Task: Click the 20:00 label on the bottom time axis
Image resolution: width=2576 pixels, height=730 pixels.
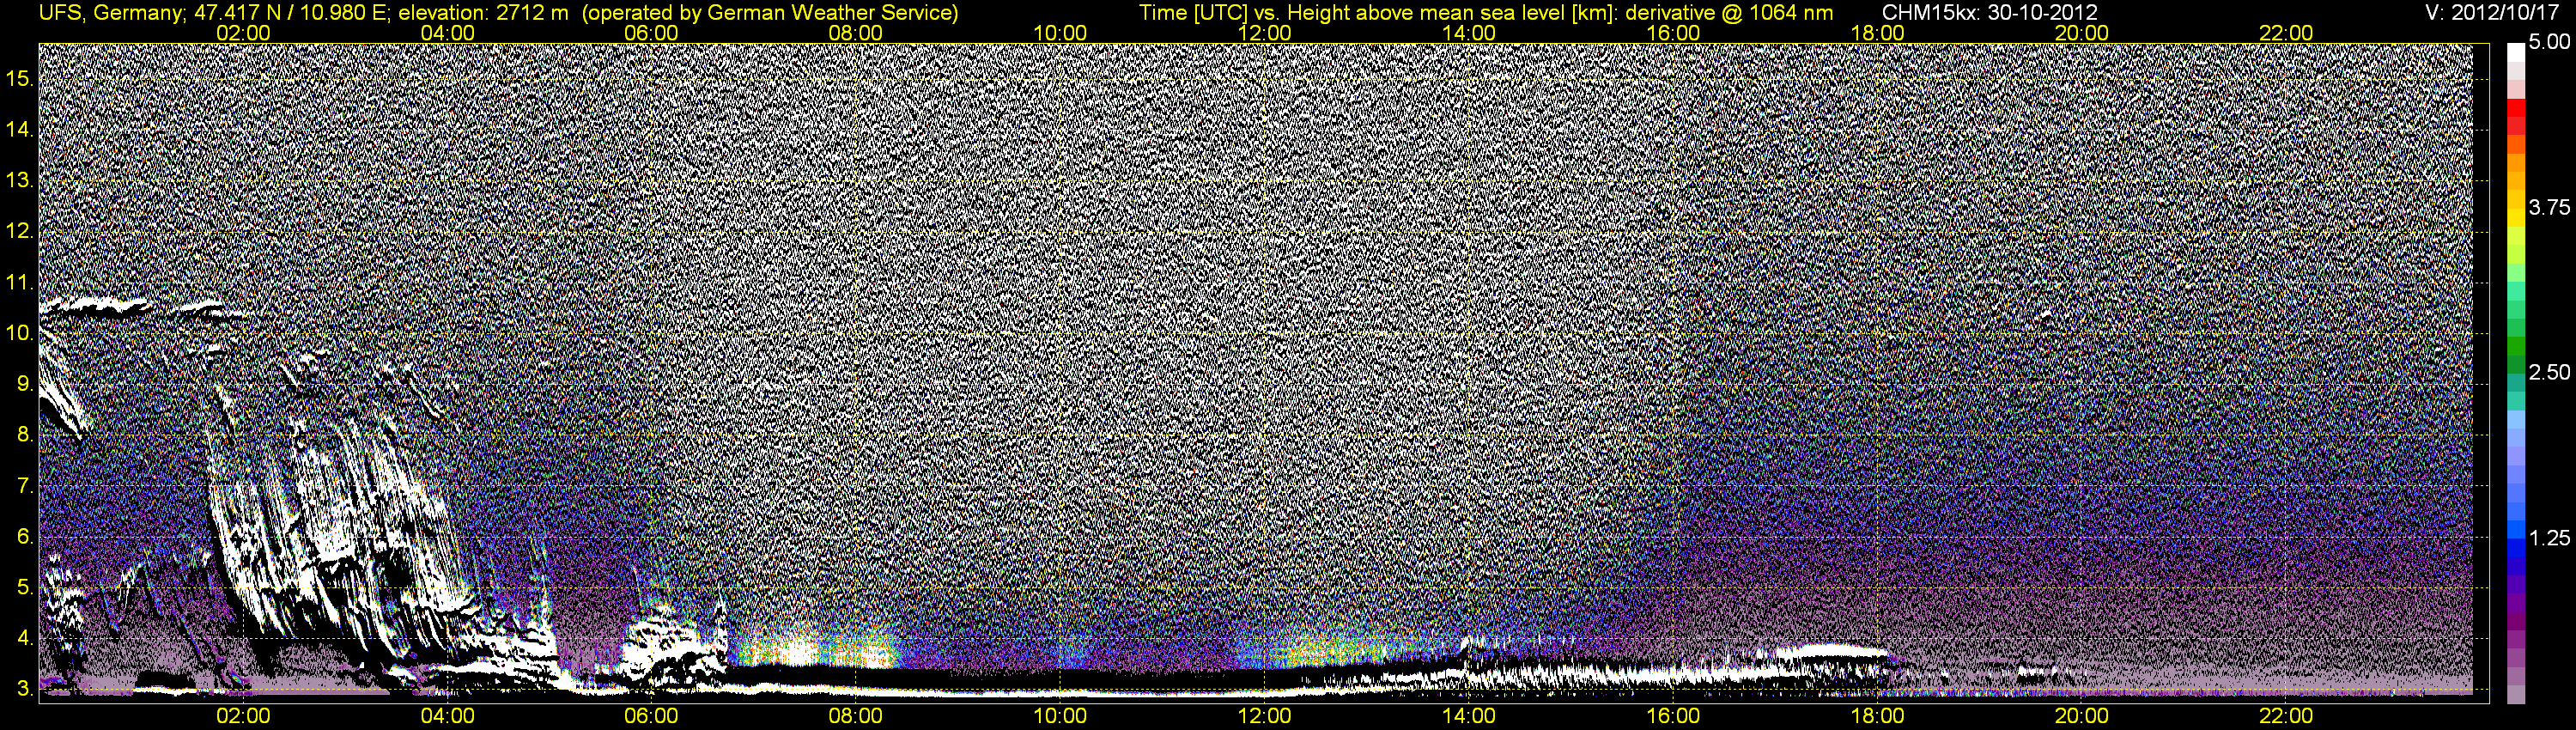Action: pyautogui.click(x=2082, y=716)
